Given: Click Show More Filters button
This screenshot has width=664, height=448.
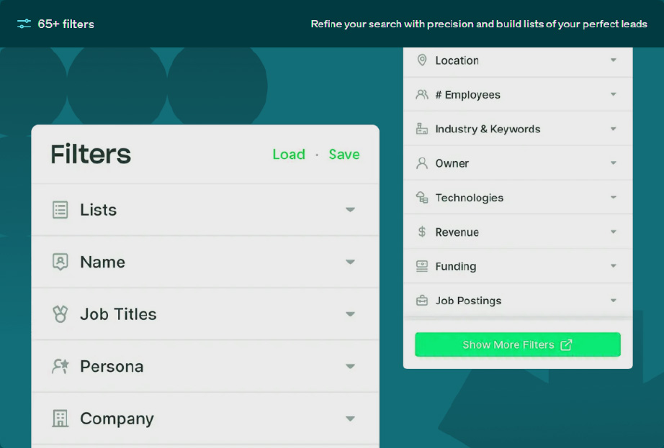Looking at the screenshot, I should tap(517, 344).
